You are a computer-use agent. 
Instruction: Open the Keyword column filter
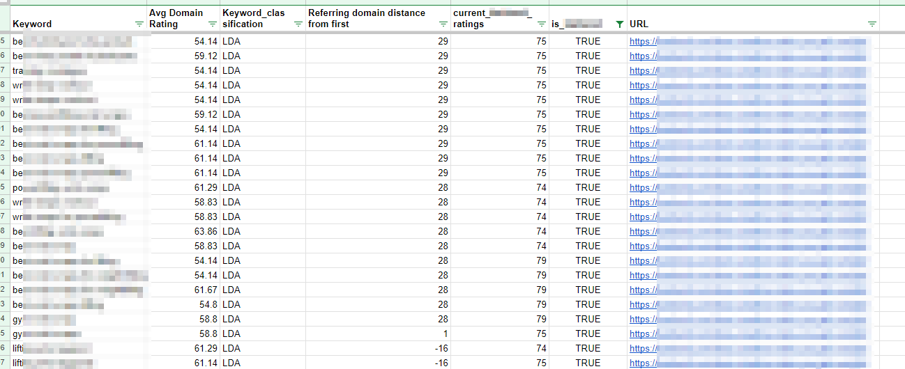[x=139, y=24]
